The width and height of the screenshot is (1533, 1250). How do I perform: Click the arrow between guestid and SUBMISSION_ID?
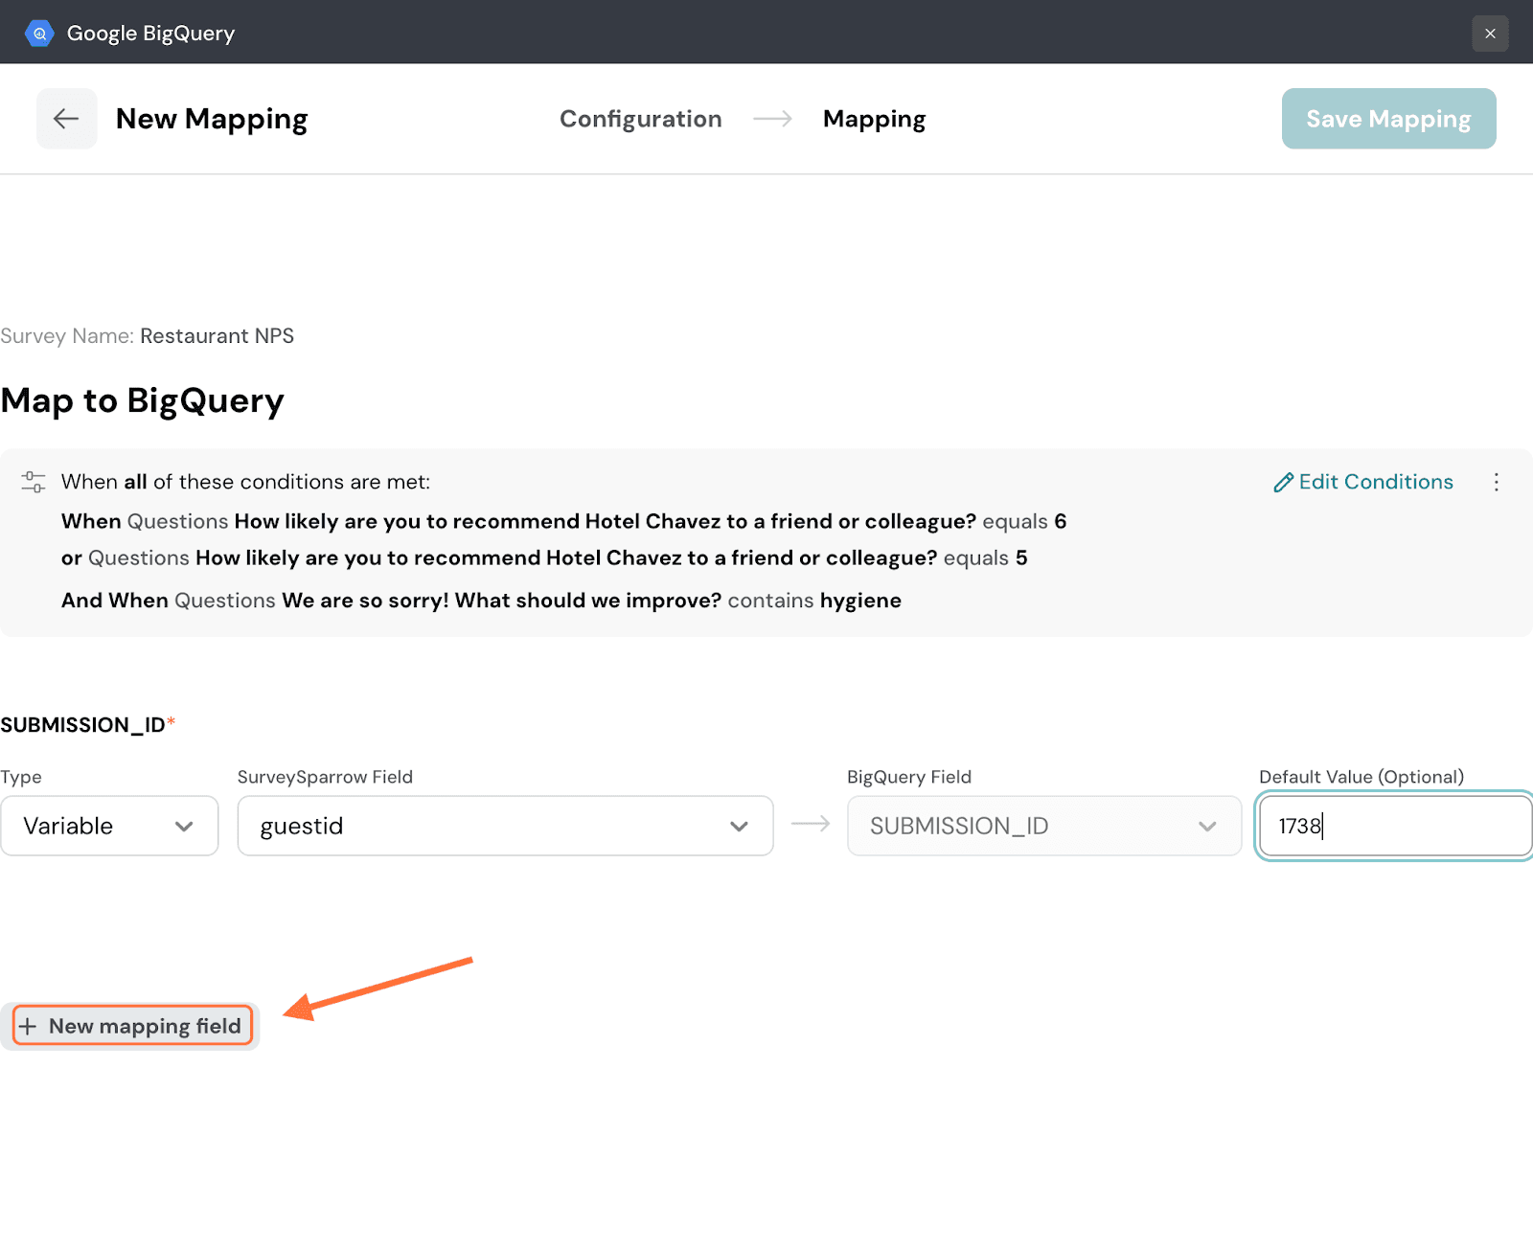coord(811,825)
